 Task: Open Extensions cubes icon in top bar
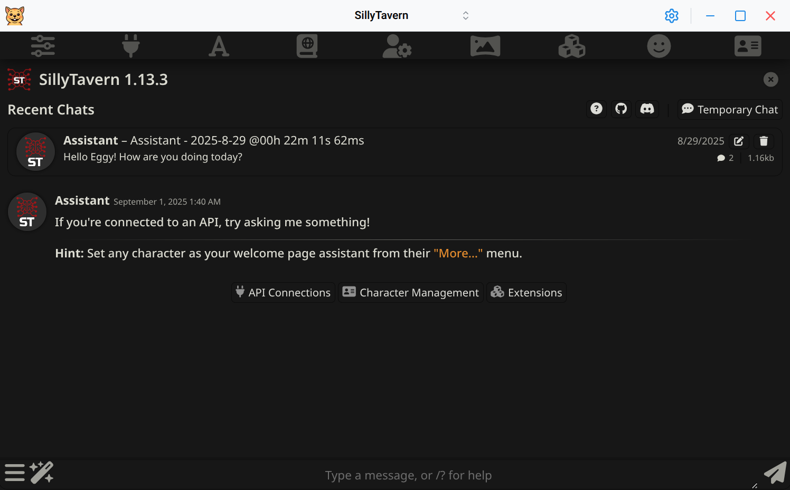coord(572,46)
